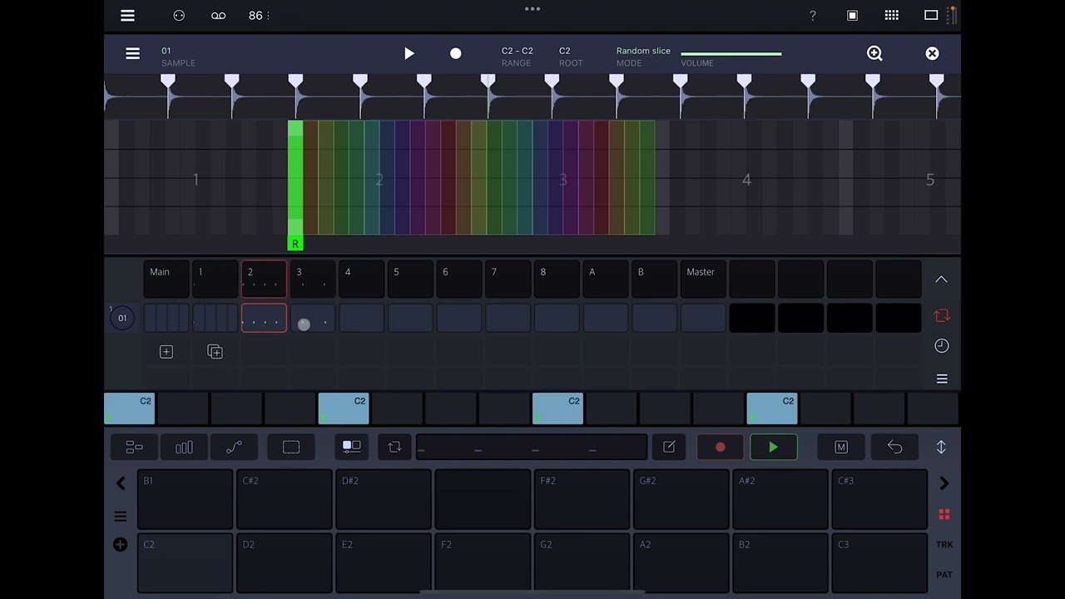Go to next pad bank arrow

click(944, 483)
